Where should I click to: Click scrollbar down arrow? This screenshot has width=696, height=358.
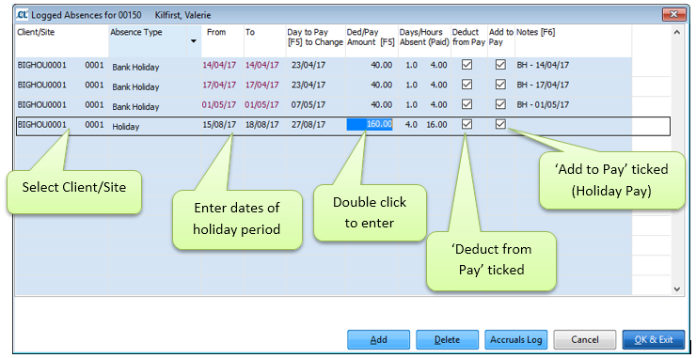tap(677, 288)
